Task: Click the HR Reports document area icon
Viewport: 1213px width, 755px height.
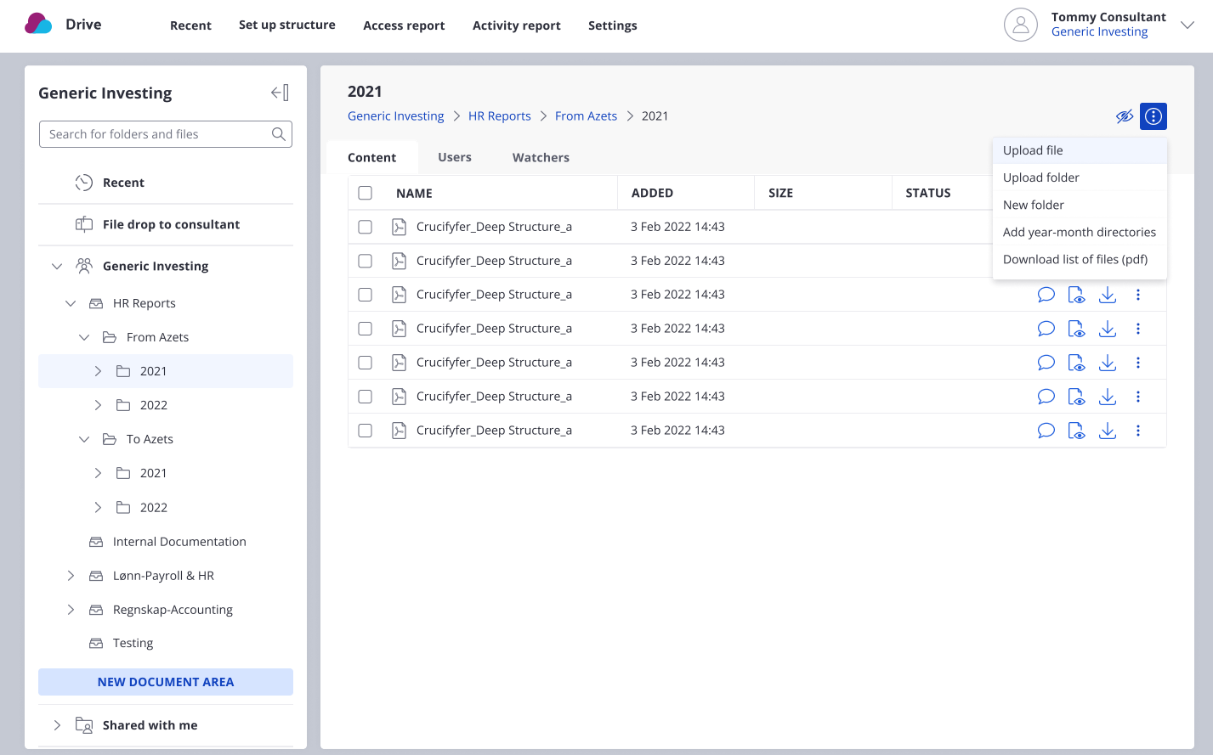Action: (x=96, y=303)
